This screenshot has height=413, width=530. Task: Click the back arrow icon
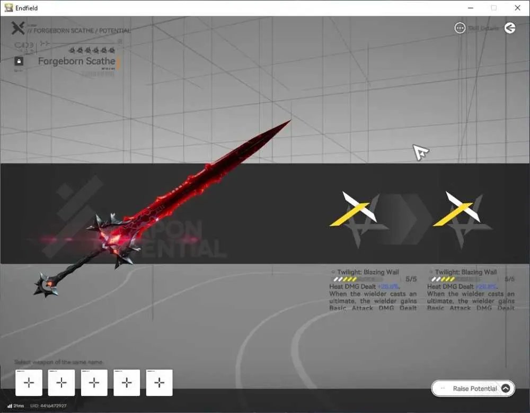click(510, 28)
